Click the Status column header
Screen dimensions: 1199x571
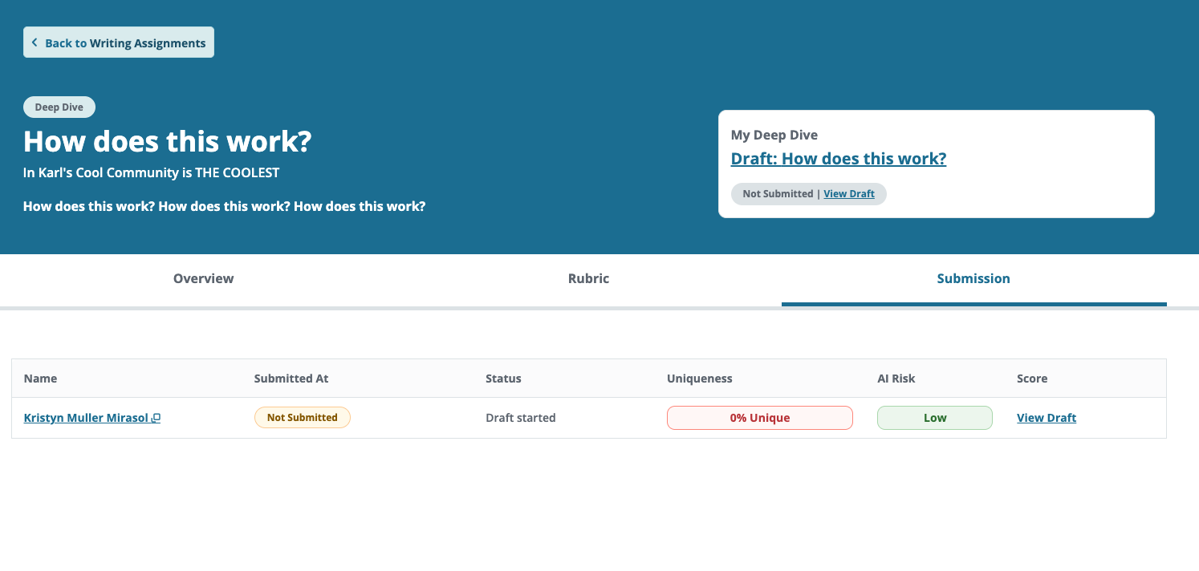click(x=503, y=379)
